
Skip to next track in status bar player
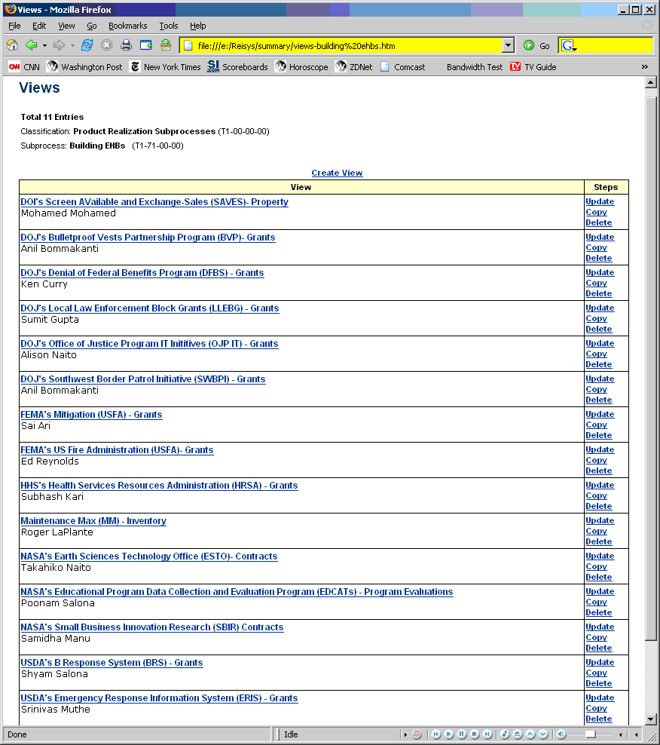click(x=487, y=734)
